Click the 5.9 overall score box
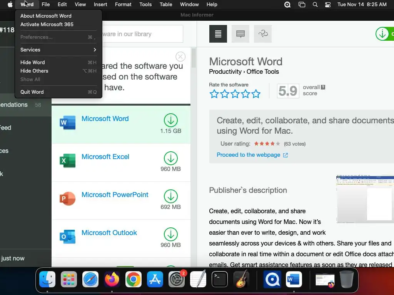This screenshot has height=295, width=394. click(288, 91)
